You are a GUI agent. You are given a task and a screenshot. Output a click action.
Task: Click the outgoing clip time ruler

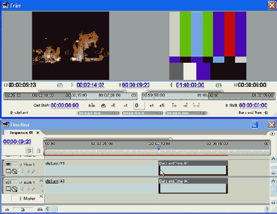pos(70,95)
